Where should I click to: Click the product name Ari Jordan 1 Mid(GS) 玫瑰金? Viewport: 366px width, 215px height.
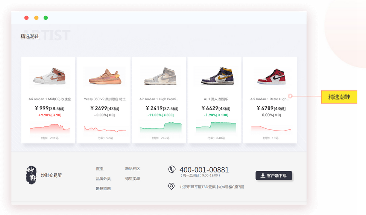click(50, 99)
